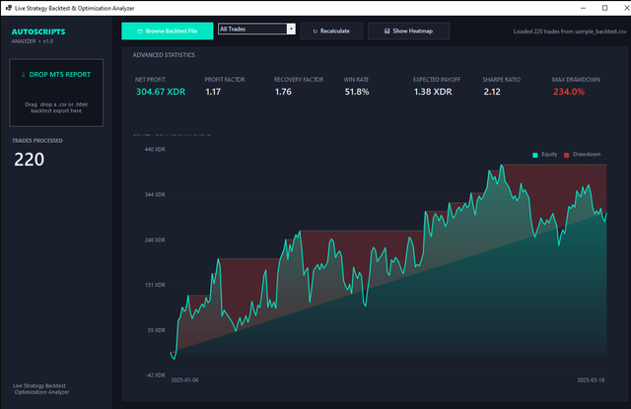Click the Live Strategy Backtest footer text
The height and width of the screenshot is (409, 631).
tap(40, 389)
